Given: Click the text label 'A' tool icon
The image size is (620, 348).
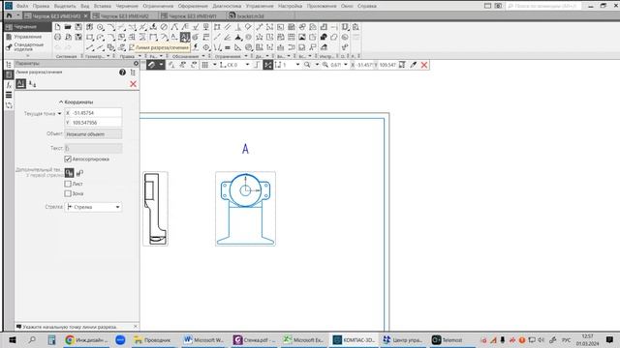Looking at the screenshot, I should pyautogui.click(x=174, y=37).
